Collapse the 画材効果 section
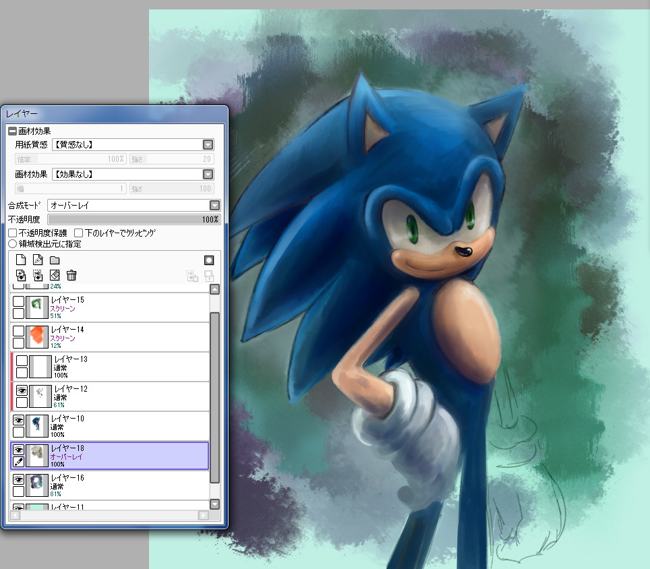Image resolution: width=650 pixels, height=569 pixels. [x=12, y=131]
